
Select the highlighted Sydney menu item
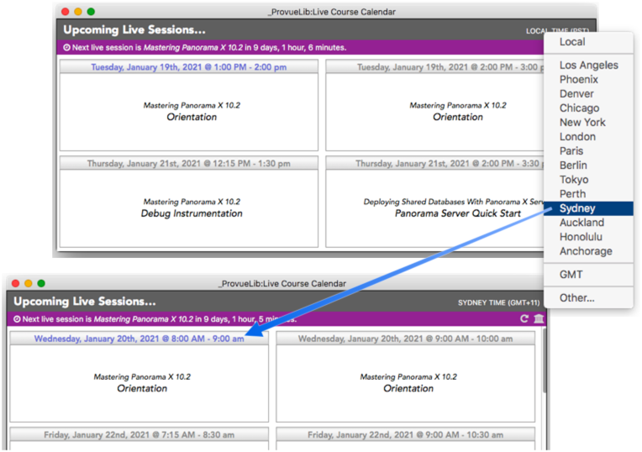tap(588, 208)
